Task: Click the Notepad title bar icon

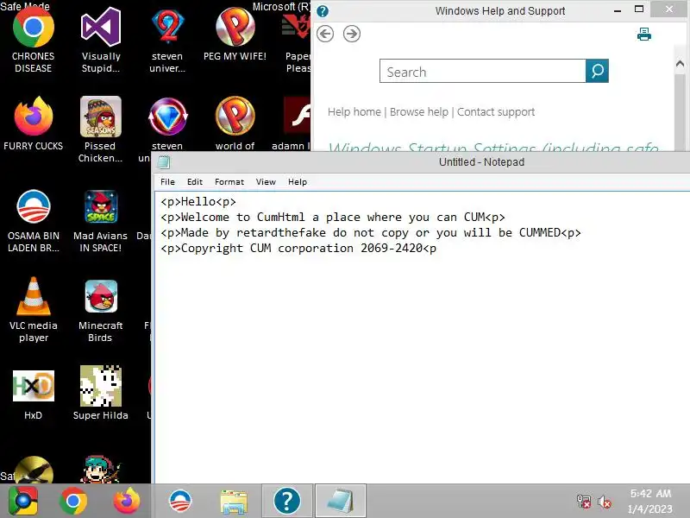Action: pos(164,162)
